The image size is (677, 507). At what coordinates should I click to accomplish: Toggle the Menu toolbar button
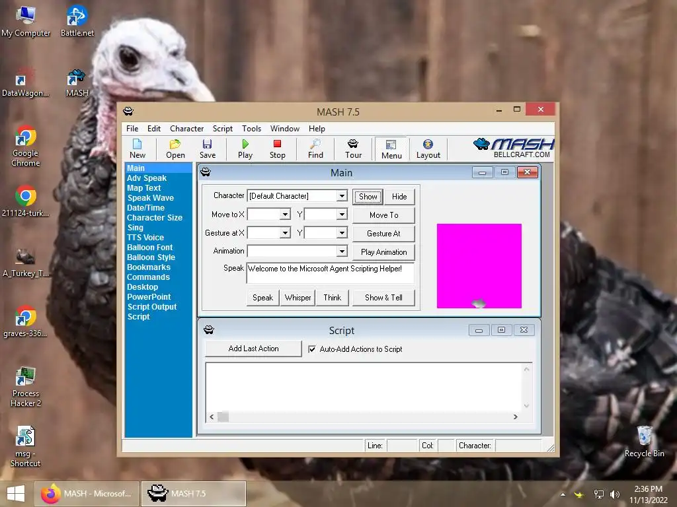coord(391,149)
